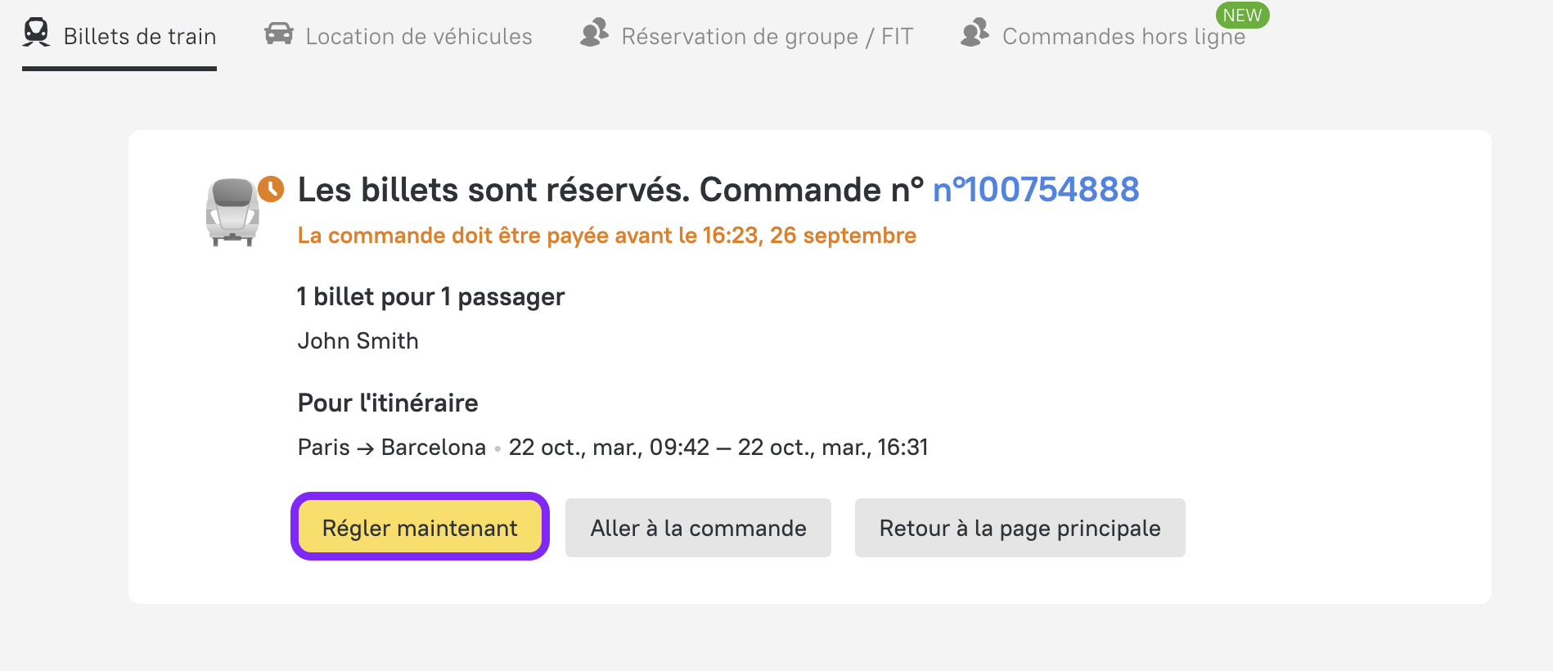Click the orange clock badge icon
This screenshot has width=1553, height=671.
271,189
